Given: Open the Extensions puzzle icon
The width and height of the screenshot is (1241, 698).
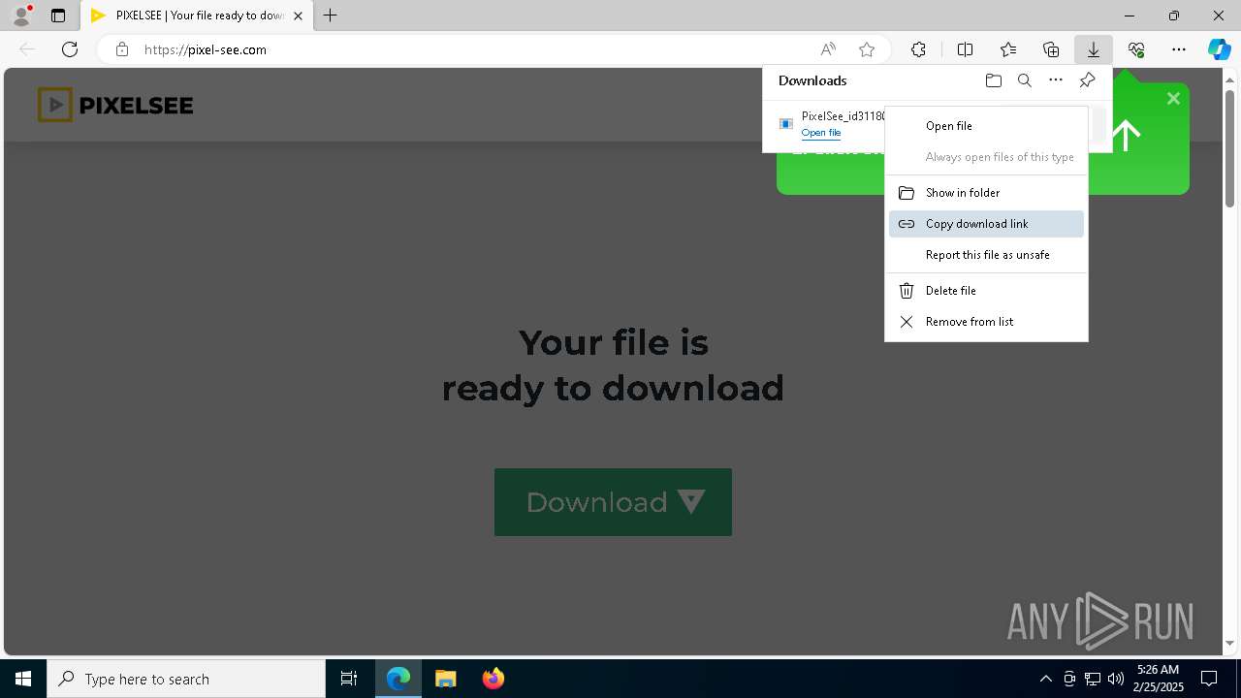Looking at the screenshot, I should click(x=918, y=49).
